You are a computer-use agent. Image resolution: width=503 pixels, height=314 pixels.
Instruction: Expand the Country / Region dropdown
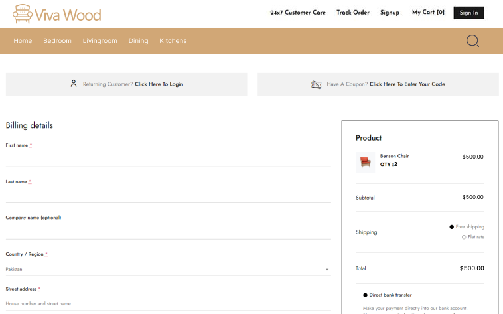167,269
